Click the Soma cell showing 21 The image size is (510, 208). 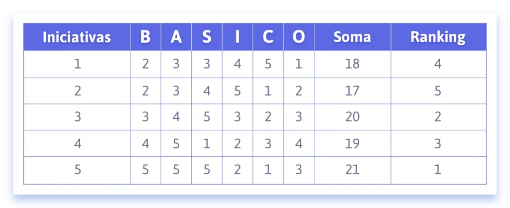click(352, 170)
